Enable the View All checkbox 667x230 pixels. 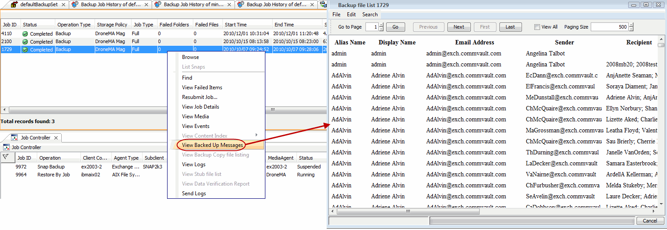coord(537,27)
